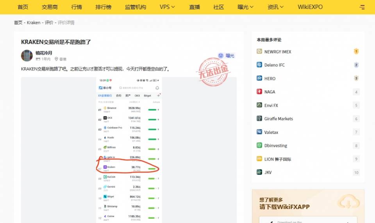Click the bronze rank 3 medal badge

(356, 78)
